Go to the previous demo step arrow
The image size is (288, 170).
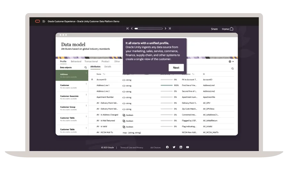point(132,29)
